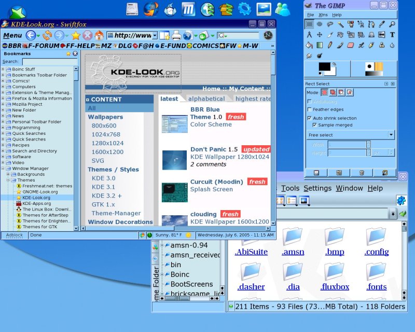Open the KDE 3.1 themes link

(x=103, y=187)
